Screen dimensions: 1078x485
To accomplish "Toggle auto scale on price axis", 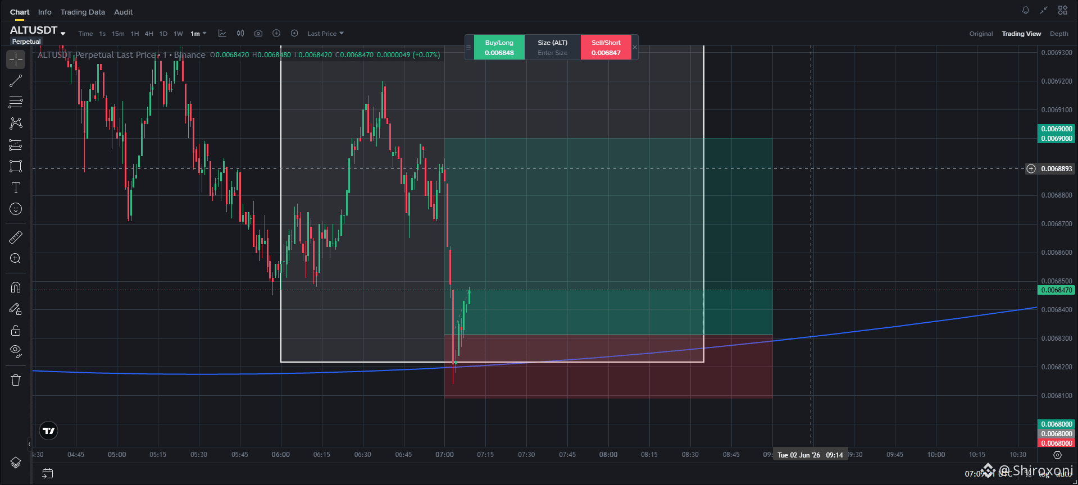I will click(1063, 474).
